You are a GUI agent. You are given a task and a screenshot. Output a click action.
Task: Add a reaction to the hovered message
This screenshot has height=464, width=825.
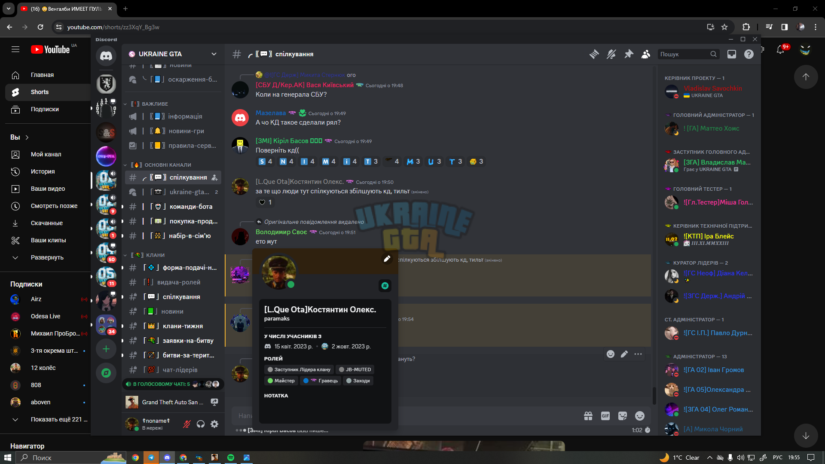(x=611, y=354)
